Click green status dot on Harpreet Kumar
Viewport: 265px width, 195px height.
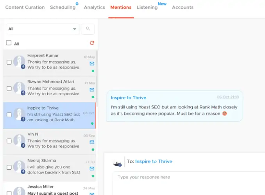[x=93, y=71]
